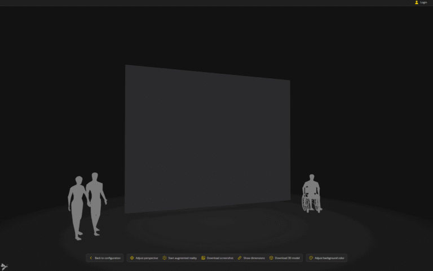This screenshot has height=271, width=433.
Task: Download a screenshot of the scene
Action: click(x=217, y=258)
